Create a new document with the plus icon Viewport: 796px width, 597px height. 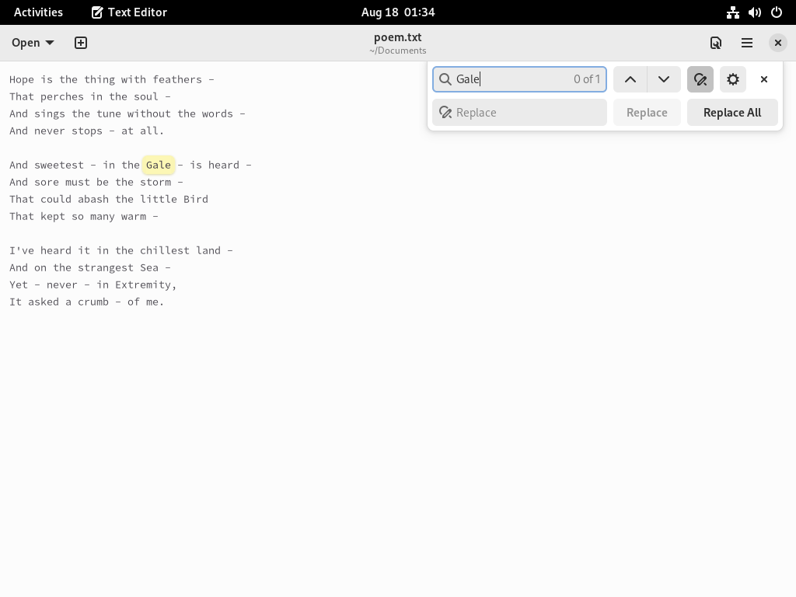tap(81, 43)
